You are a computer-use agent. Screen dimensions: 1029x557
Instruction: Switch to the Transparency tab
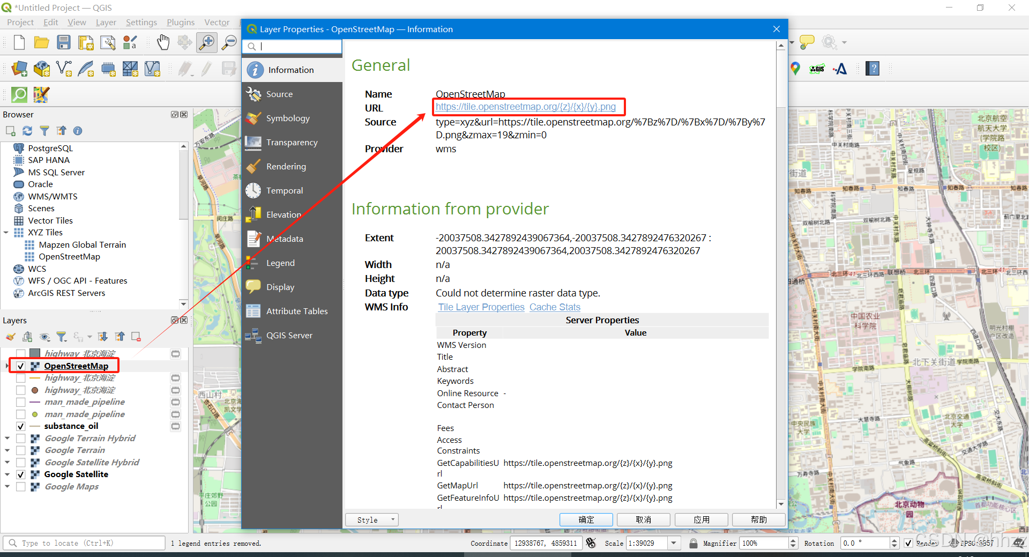point(292,142)
